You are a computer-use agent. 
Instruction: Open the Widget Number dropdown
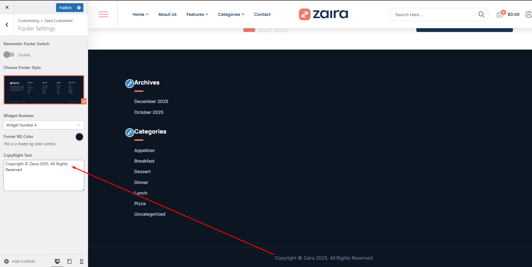(44, 125)
